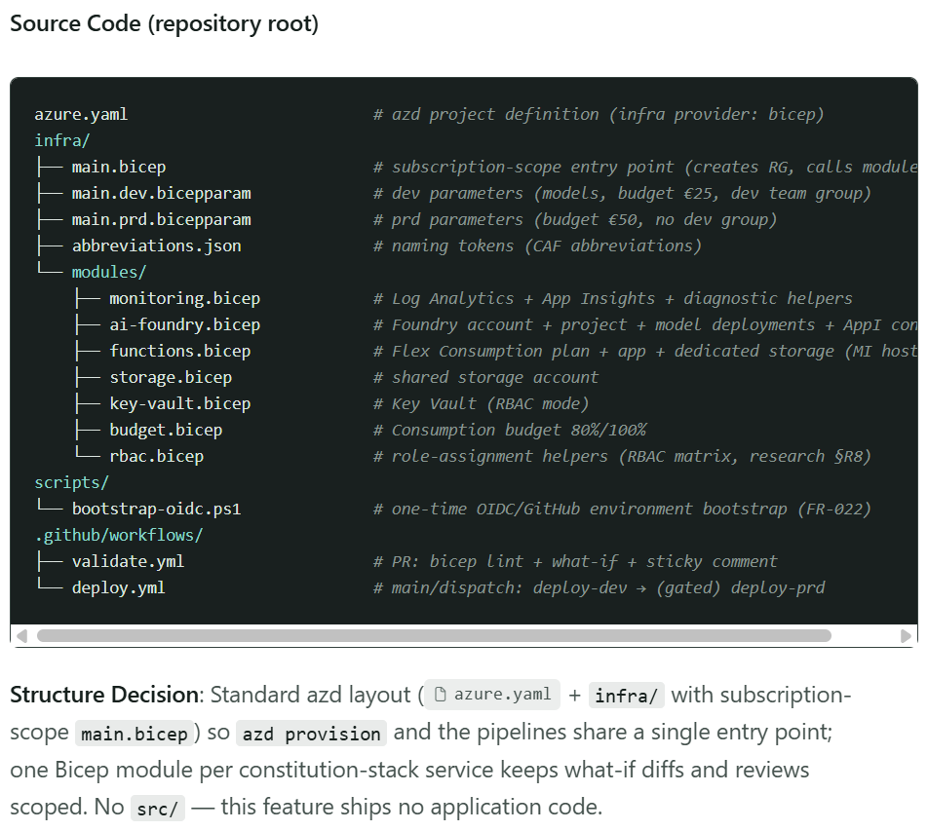Select 'main.bicep' in the code tree
This screenshot has width=928, height=831.
click(x=119, y=167)
